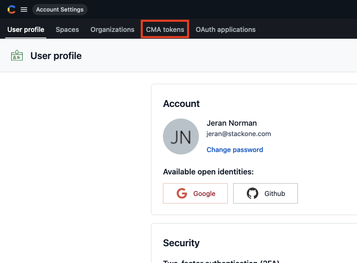This screenshot has height=263, width=357.
Task: Go to the CMA tokens tab
Action: point(165,30)
